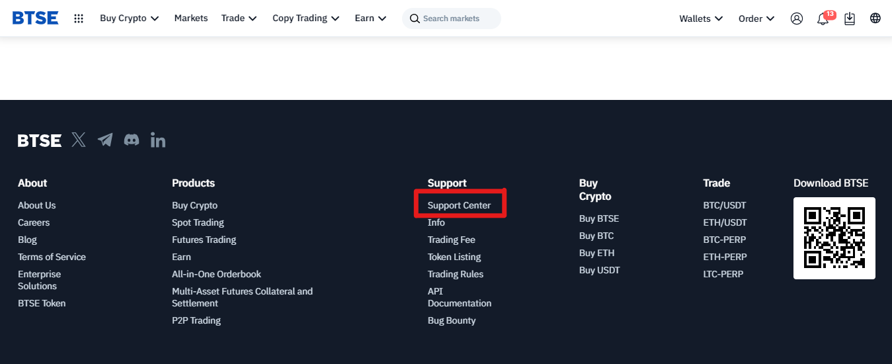Open the user account profile icon
Image resolution: width=892 pixels, height=364 pixels.
(797, 19)
